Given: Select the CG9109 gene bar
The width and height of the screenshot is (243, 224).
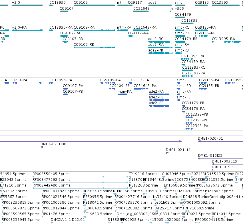Looking at the screenshot, I should pos(95,5).
